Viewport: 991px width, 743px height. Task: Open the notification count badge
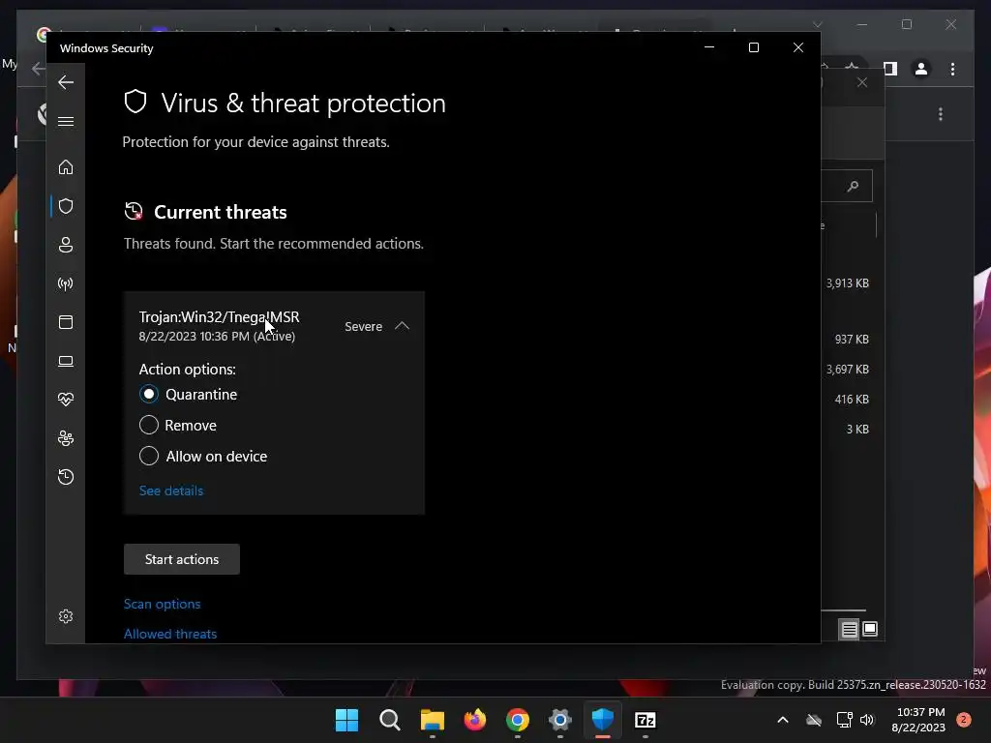point(963,719)
